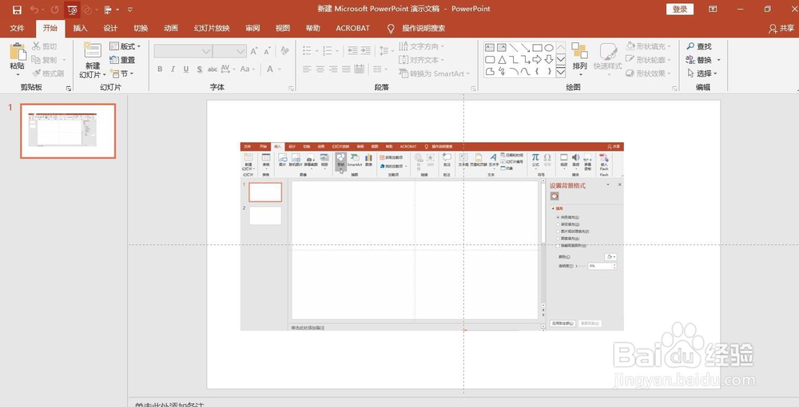Switch to the 插入 Insert tab
Viewport: 799px width, 407px height.
pos(80,28)
